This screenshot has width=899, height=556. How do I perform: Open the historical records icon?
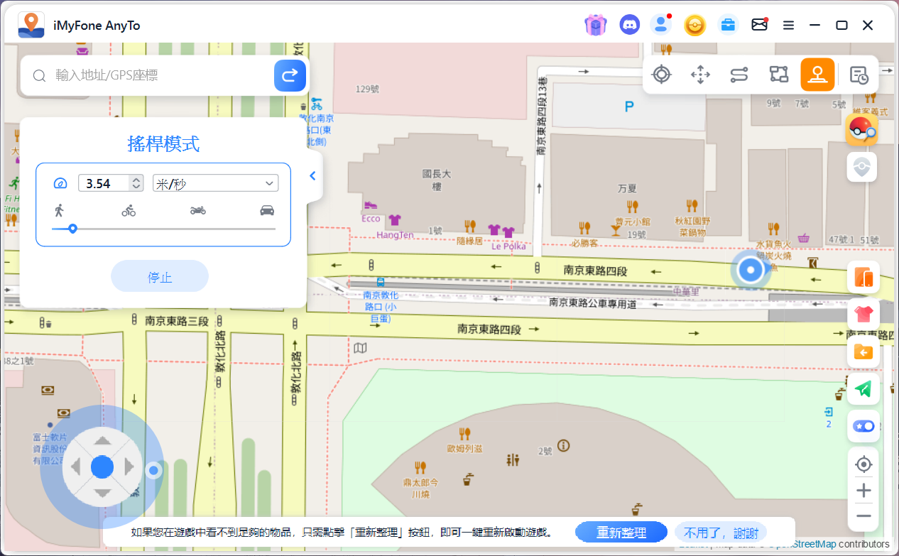coord(859,75)
